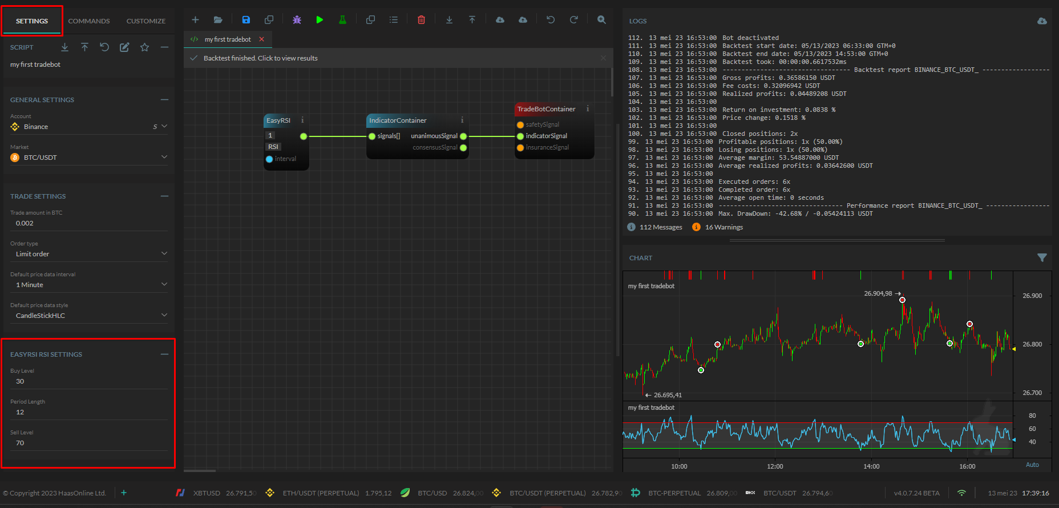
Task: Collapse the TRADE SETTINGS section
Action: coord(164,196)
